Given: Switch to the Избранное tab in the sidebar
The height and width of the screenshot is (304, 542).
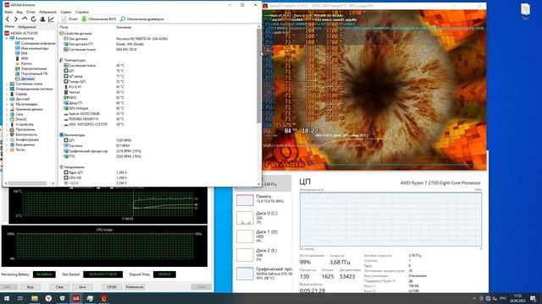Looking at the screenshot, I should point(27,27).
